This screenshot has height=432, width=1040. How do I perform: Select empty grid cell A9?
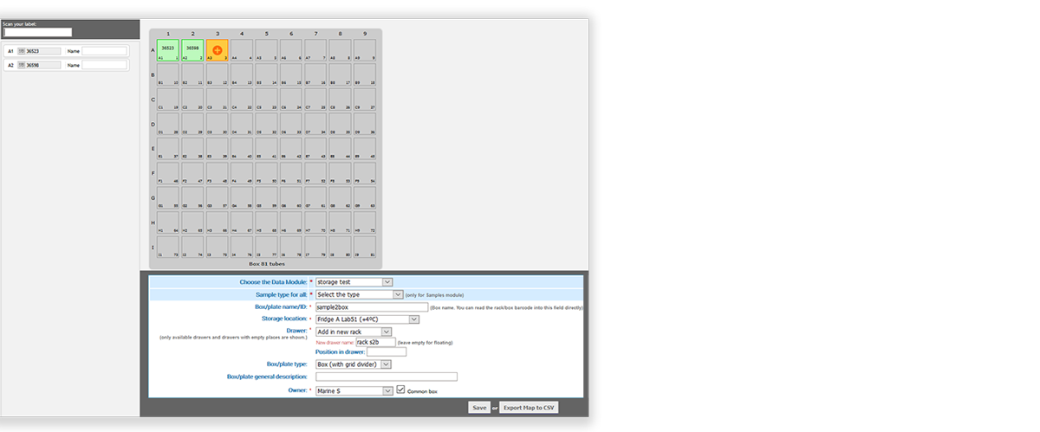point(365,50)
